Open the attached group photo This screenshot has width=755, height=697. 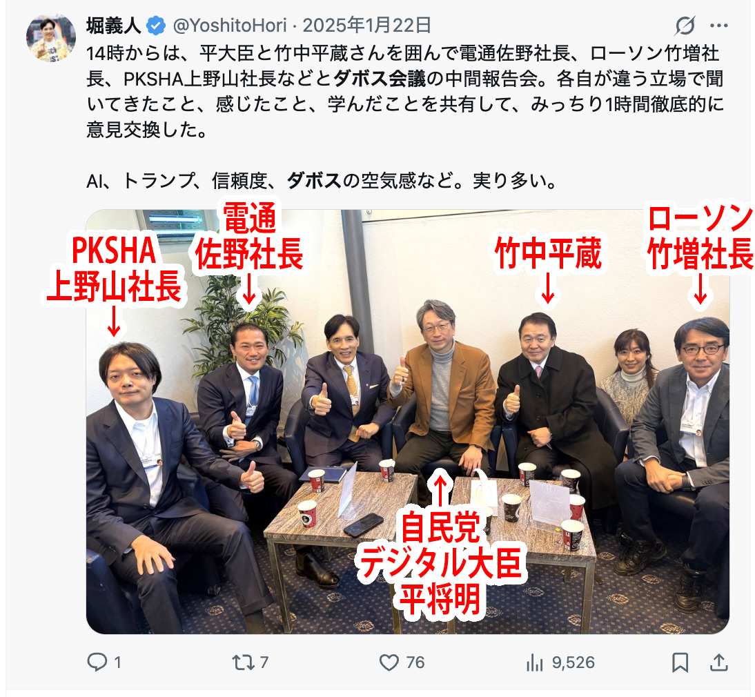tap(408, 422)
